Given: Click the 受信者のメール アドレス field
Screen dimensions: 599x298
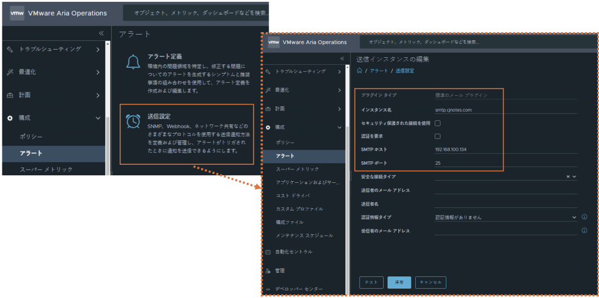Looking at the screenshot, I should [506, 231].
